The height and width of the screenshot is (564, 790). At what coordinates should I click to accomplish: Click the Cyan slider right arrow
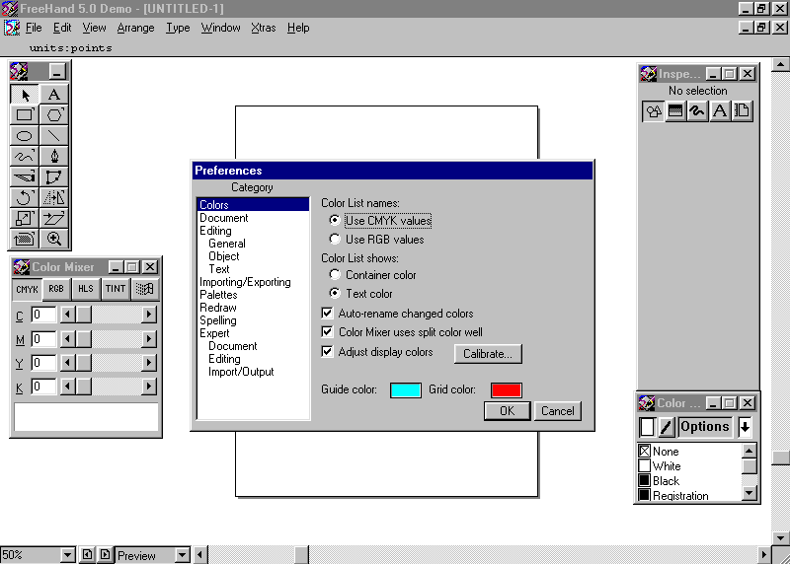(149, 315)
